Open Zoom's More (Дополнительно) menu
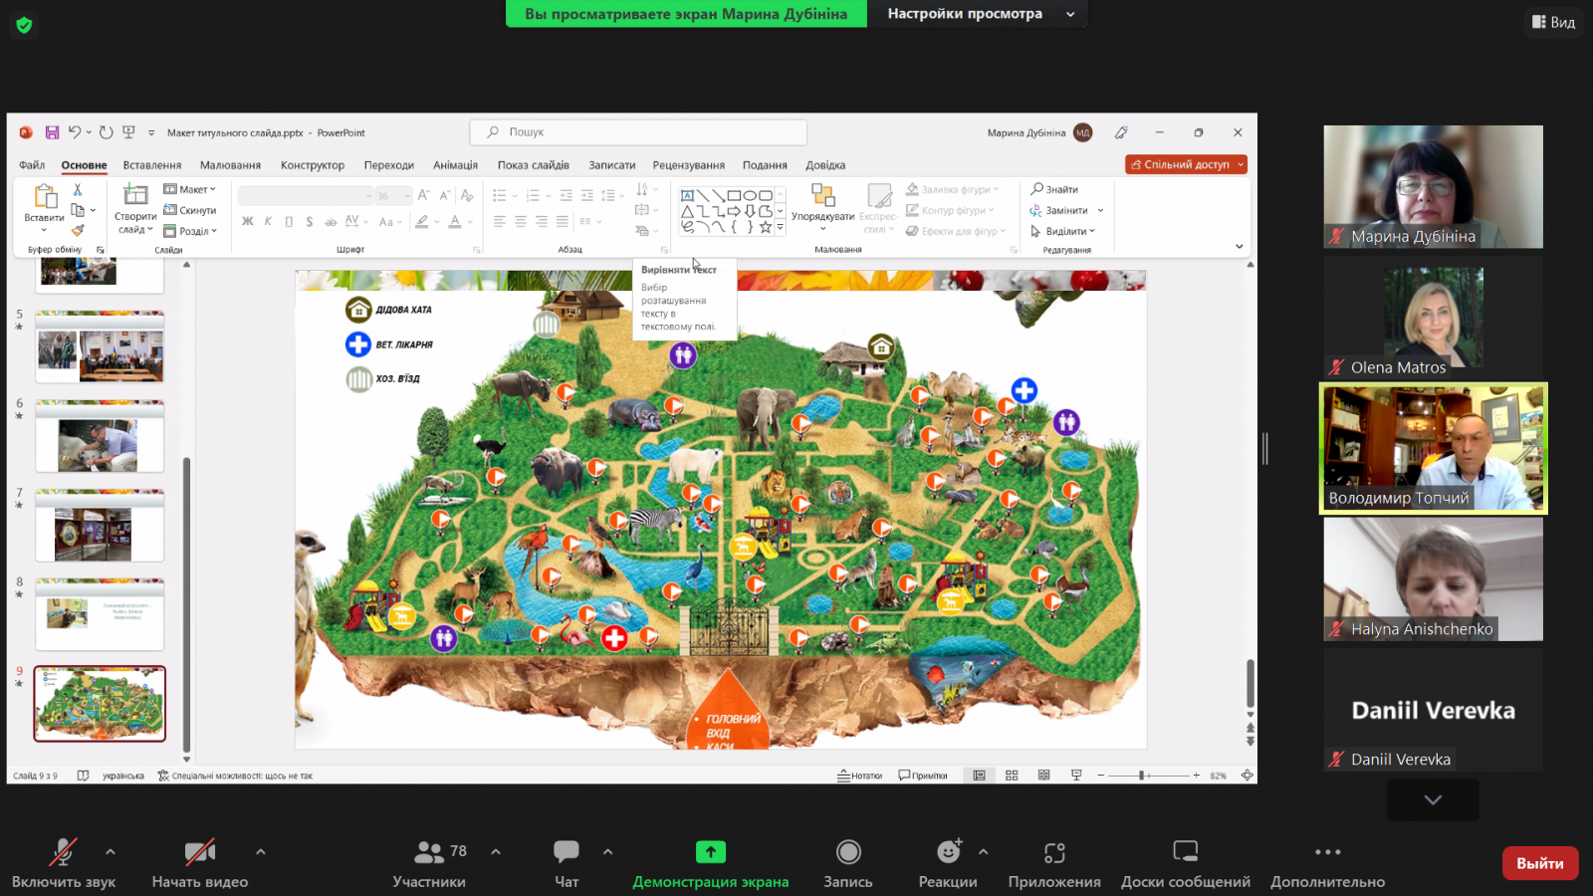 (1327, 862)
